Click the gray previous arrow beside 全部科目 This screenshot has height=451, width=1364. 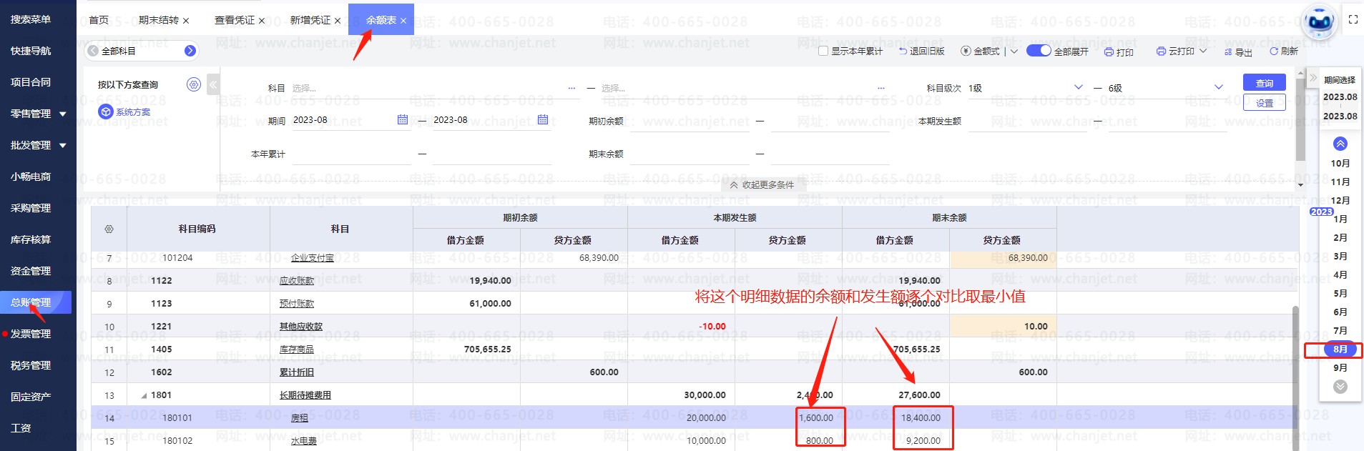point(93,51)
